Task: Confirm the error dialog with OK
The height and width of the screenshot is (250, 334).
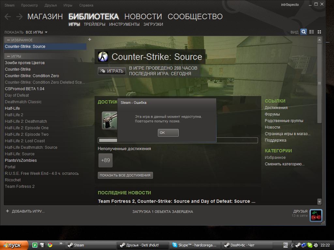Action: (168, 133)
